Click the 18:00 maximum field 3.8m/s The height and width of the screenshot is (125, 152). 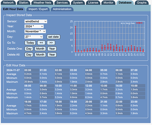click(62, 113)
